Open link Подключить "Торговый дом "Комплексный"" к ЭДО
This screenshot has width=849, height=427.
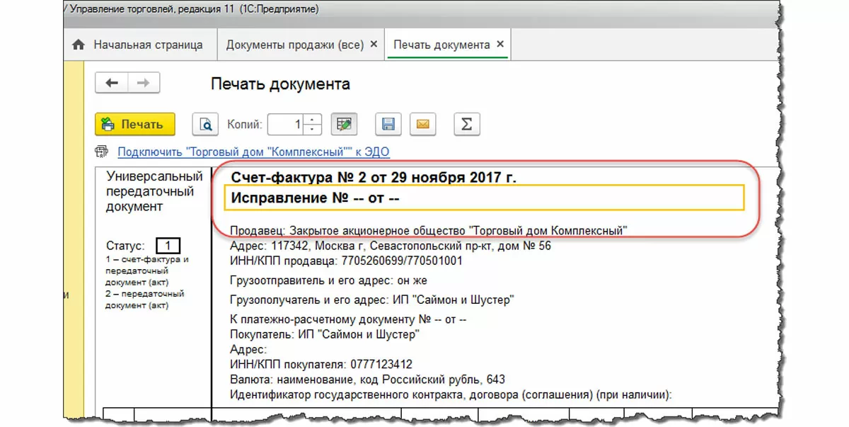253,152
